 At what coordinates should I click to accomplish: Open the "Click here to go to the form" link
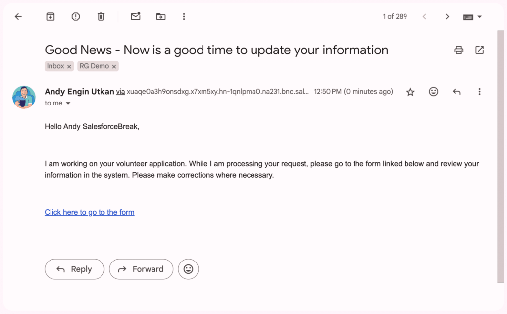point(89,212)
